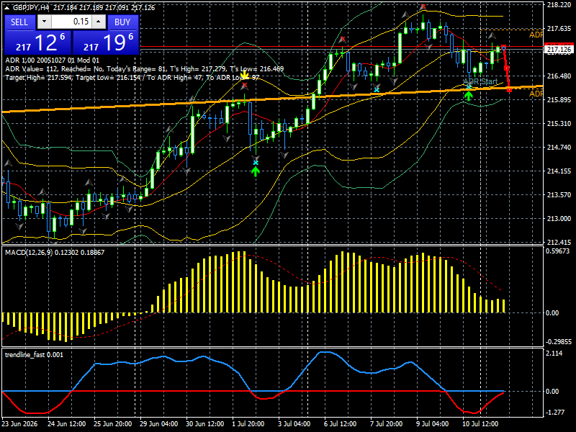Click the upper orange ADR label near 217.635
The image size is (576, 432).
(536, 35)
